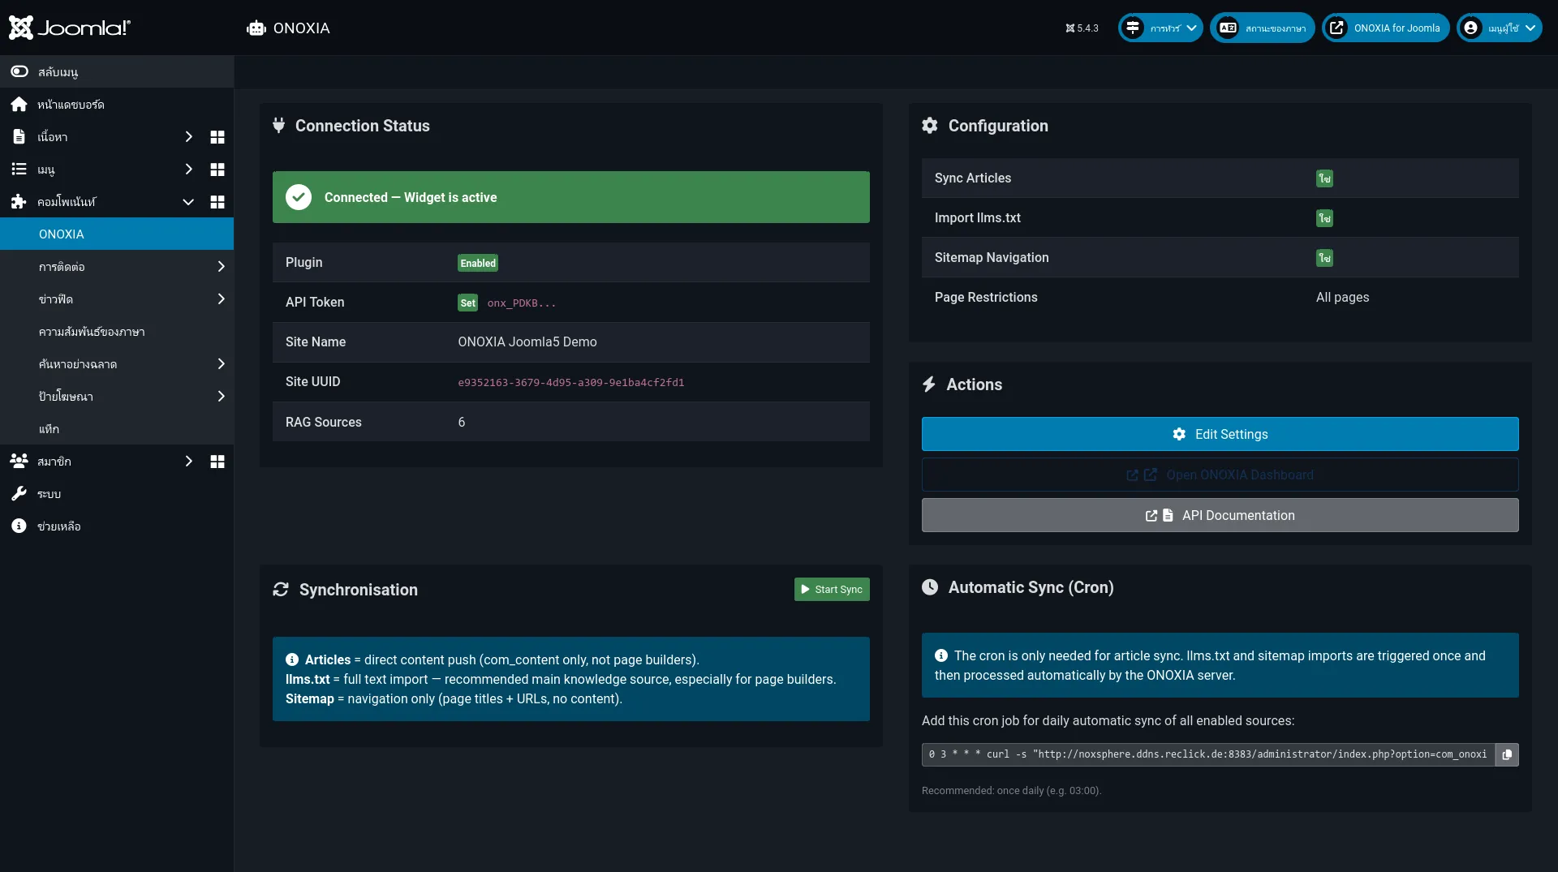The height and width of the screenshot is (872, 1558).
Task: Open the การทัวร์ tours dropdown
Action: tap(1160, 28)
